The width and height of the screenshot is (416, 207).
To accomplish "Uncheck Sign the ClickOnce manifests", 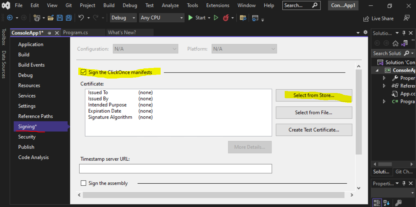I will (x=83, y=72).
